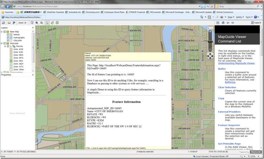264x159 pixels.
Task: Select the localhost WebcastDemo tab
Action: tap(21, 17)
